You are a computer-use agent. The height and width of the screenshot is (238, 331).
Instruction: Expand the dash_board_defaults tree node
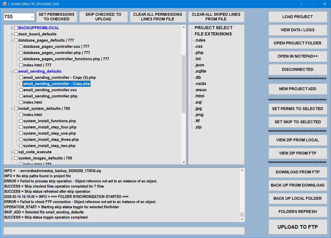pos(12,34)
